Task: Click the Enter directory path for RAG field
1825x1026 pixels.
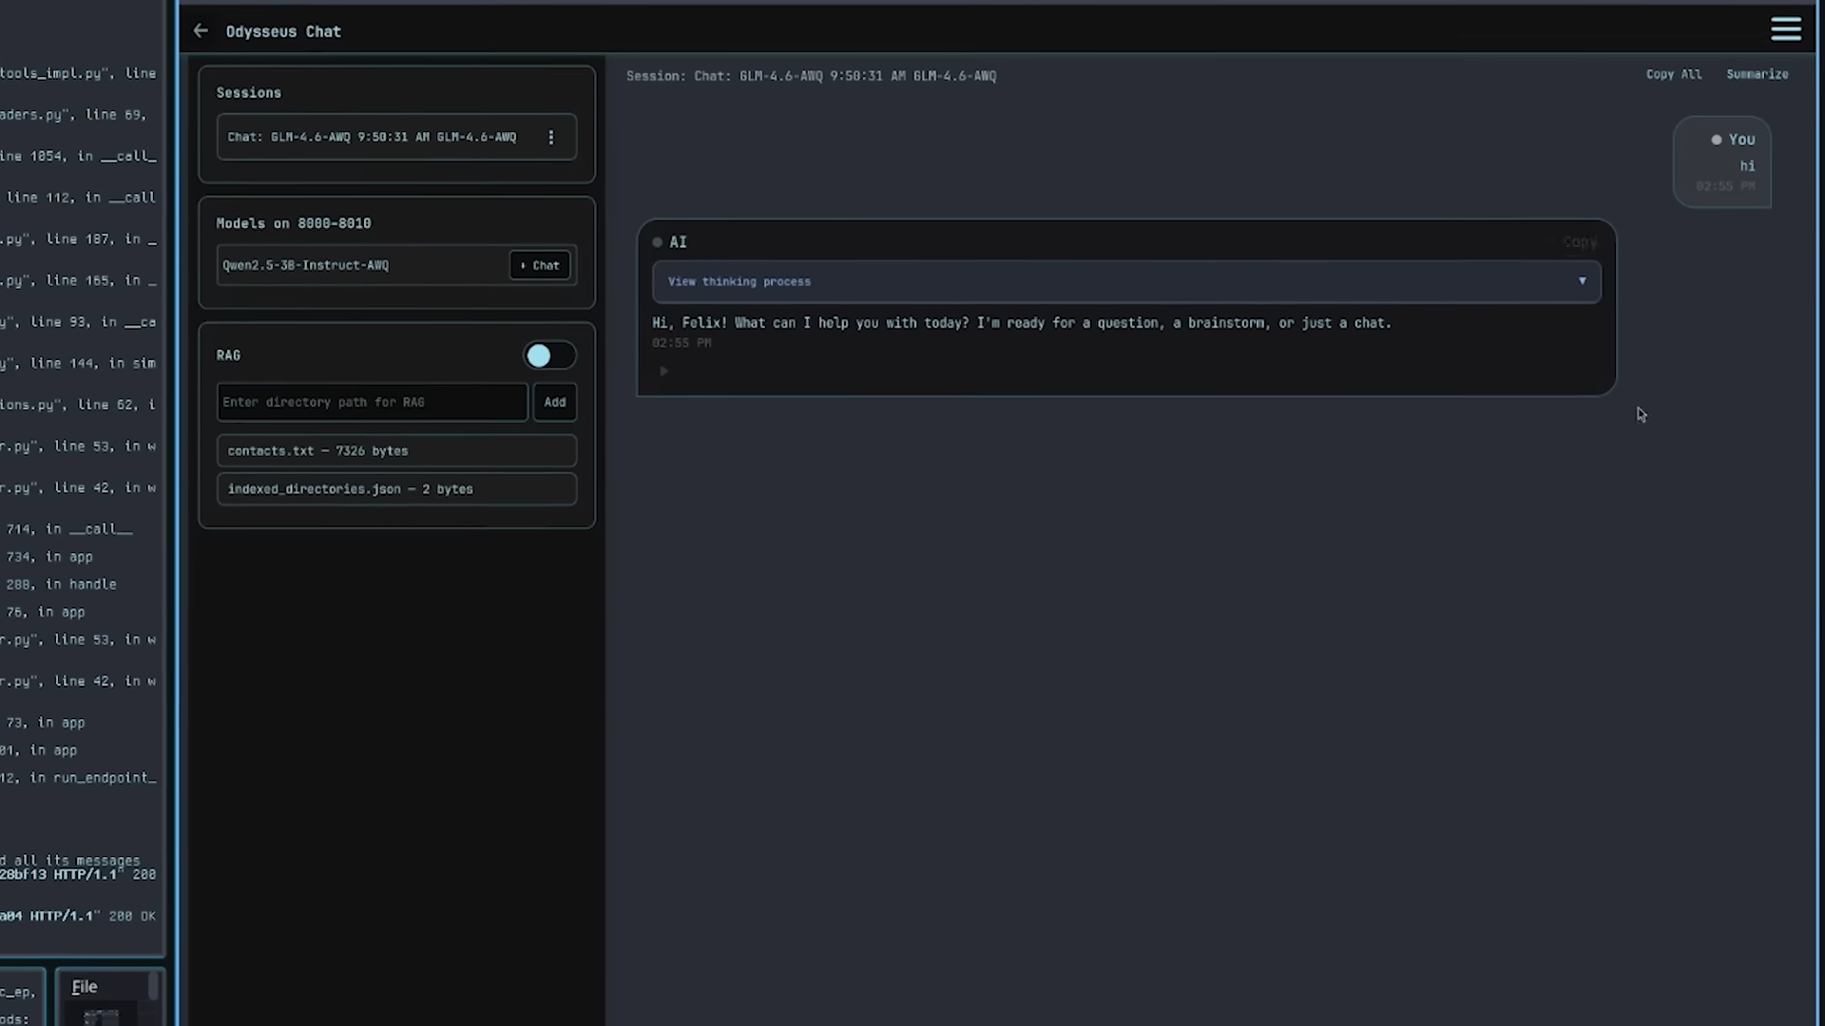Action: click(371, 402)
